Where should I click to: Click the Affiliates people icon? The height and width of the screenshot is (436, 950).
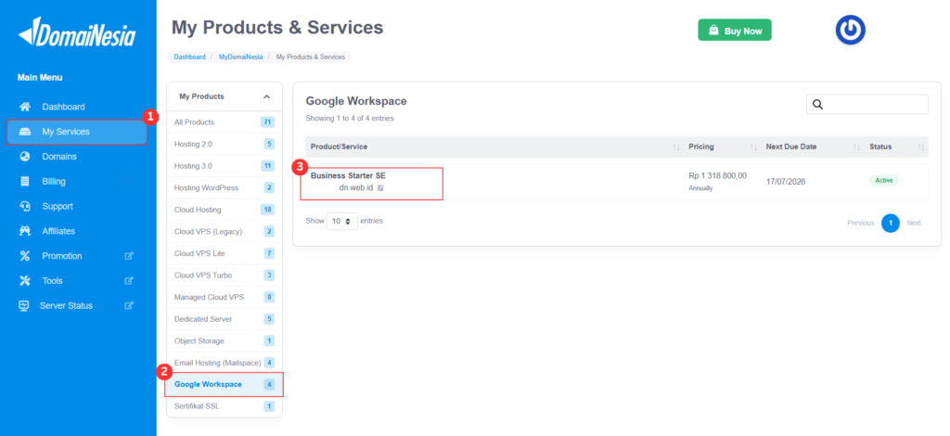tap(25, 231)
